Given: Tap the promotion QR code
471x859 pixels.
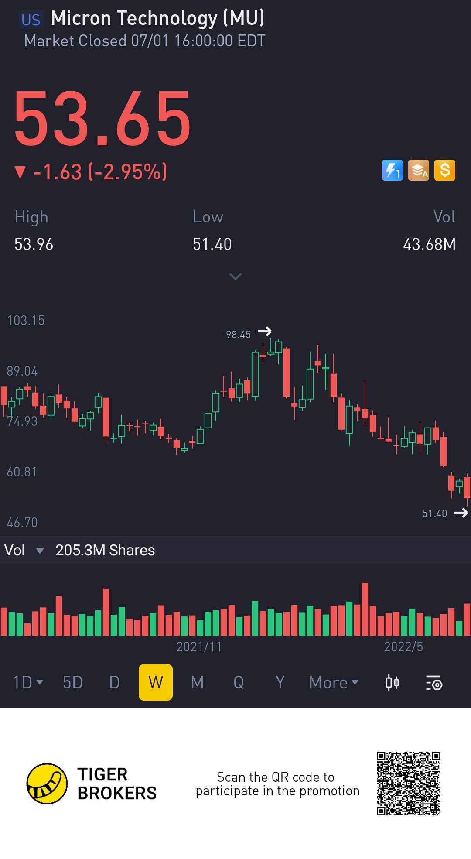Looking at the screenshot, I should coord(409,784).
